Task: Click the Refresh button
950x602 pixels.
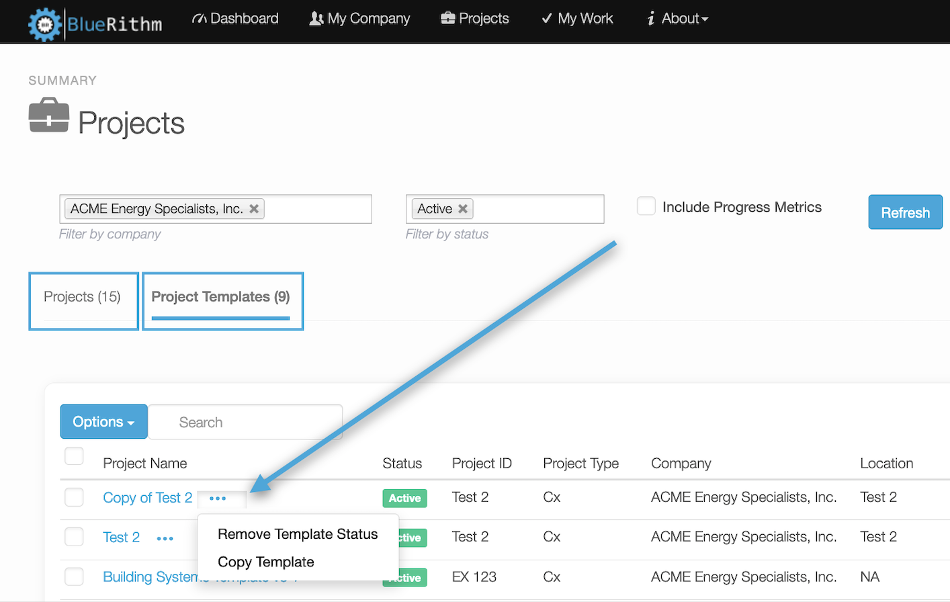Action: coord(905,212)
